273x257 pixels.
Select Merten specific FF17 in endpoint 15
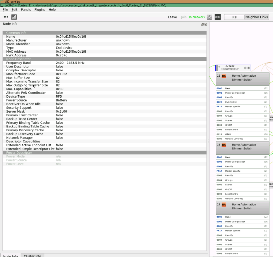(243, 107)
